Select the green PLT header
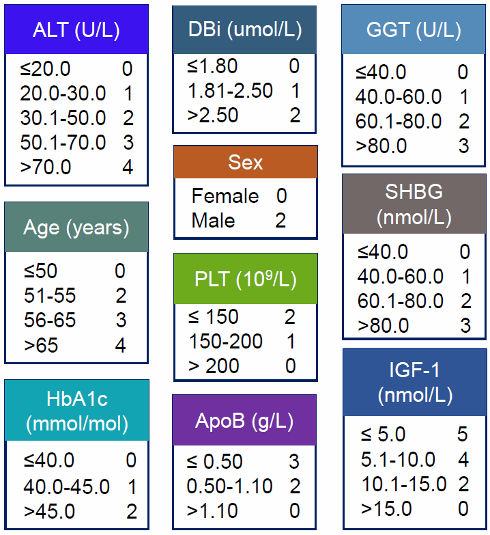The width and height of the screenshot is (490, 535). pos(245,279)
